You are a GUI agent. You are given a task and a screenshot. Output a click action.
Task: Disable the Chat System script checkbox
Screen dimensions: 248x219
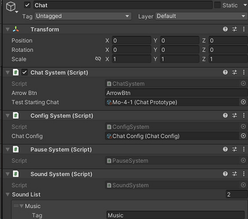[25, 72]
